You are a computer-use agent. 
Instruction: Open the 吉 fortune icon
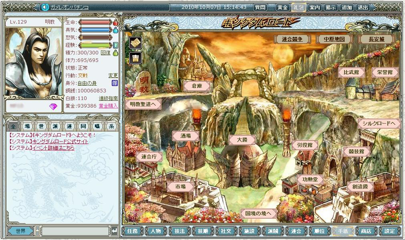135,58
